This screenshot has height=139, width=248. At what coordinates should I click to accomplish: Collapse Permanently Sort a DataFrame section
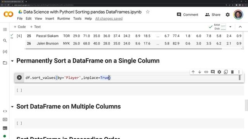[12, 61]
